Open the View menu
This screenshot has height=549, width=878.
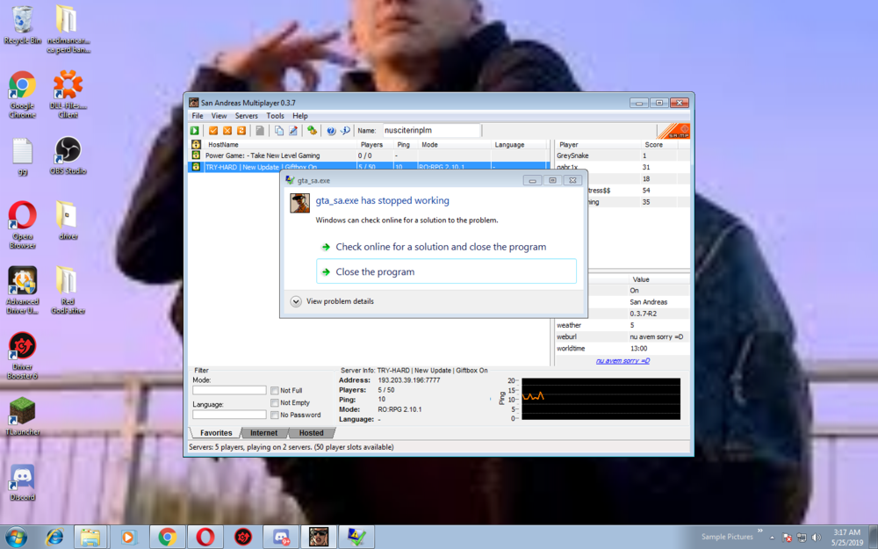point(219,116)
